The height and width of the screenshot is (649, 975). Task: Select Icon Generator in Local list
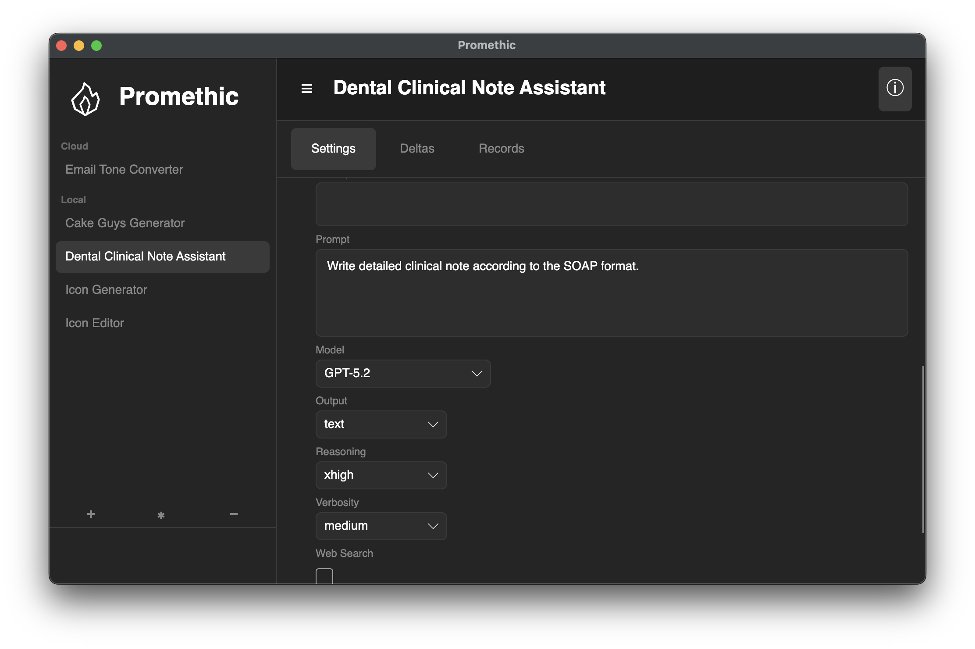coord(106,290)
